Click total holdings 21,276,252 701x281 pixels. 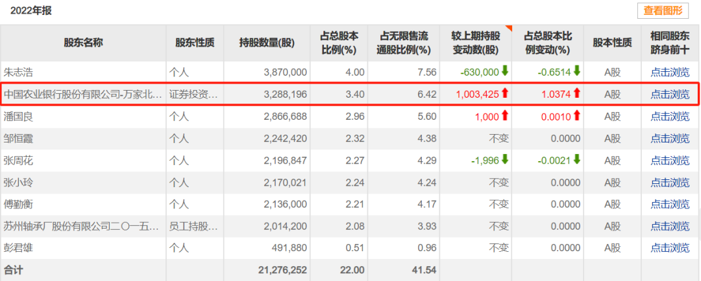pos(282,270)
